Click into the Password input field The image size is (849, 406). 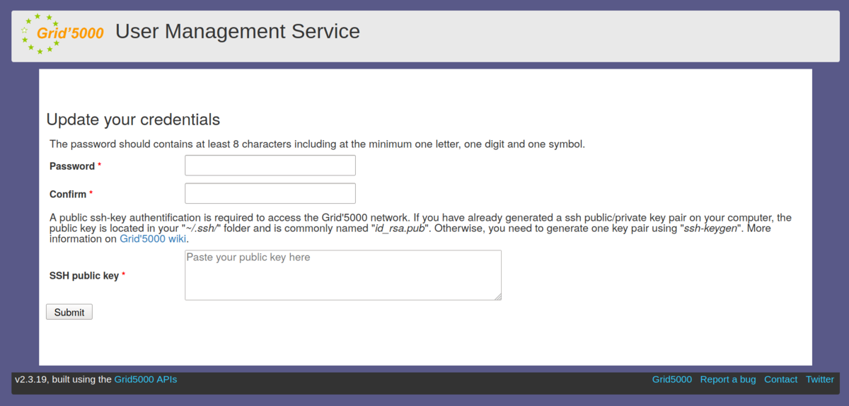click(270, 166)
